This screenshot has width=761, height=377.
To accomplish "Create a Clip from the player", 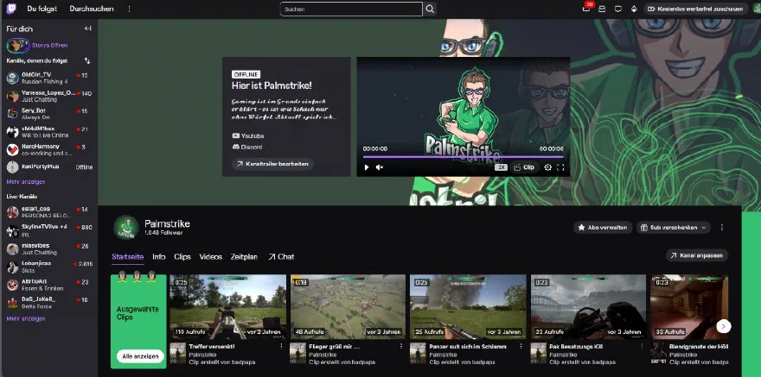I will 524,167.
